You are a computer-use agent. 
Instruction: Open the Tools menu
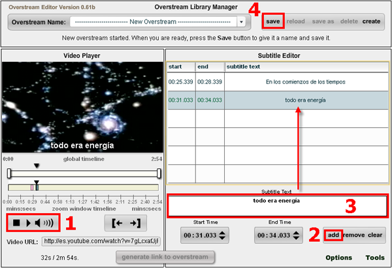(x=375, y=258)
